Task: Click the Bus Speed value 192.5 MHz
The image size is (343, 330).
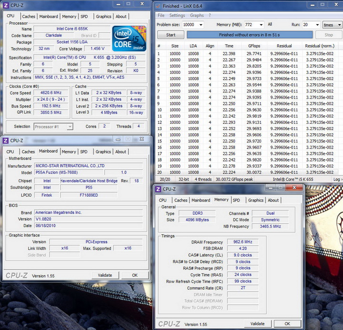Action: tap(51, 106)
